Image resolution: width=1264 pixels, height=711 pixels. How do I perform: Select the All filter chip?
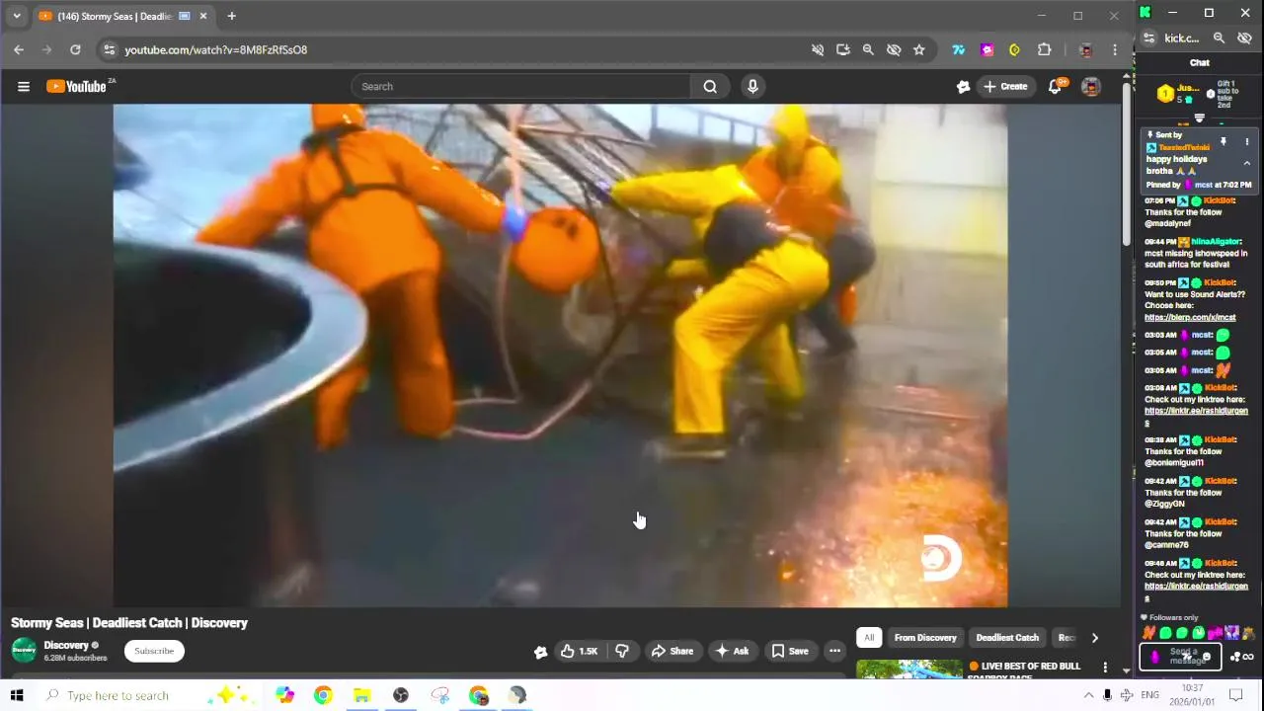click(x=869, y=638)
